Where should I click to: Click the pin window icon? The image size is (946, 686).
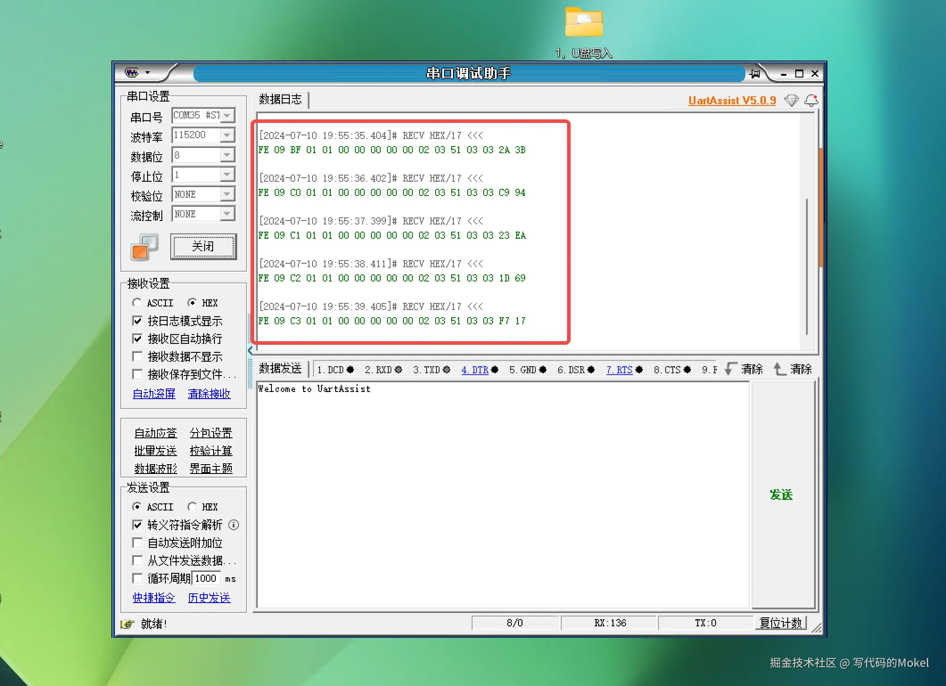pyautogui.click(x=755, y=73)
